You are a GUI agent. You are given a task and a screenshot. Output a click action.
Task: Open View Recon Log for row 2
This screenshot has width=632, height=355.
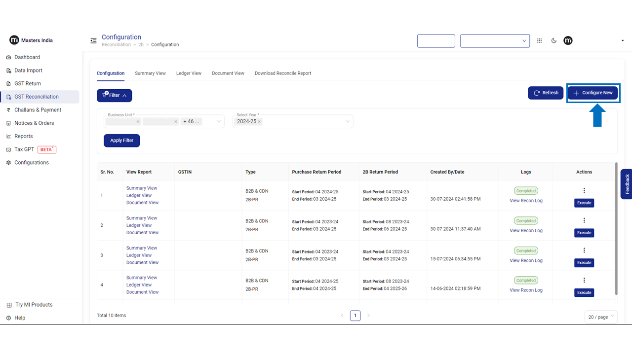pyautogui.click(x=526, y=231)
